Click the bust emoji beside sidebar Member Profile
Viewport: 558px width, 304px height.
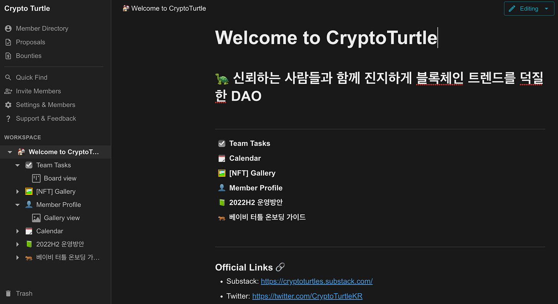29,204
